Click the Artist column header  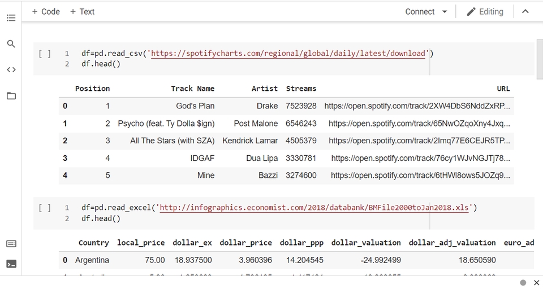(265, 89)
